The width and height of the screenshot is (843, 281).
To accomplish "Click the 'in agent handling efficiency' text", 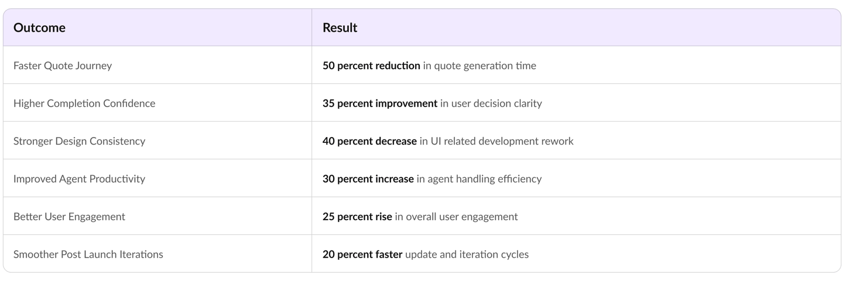I will point(479,179).
